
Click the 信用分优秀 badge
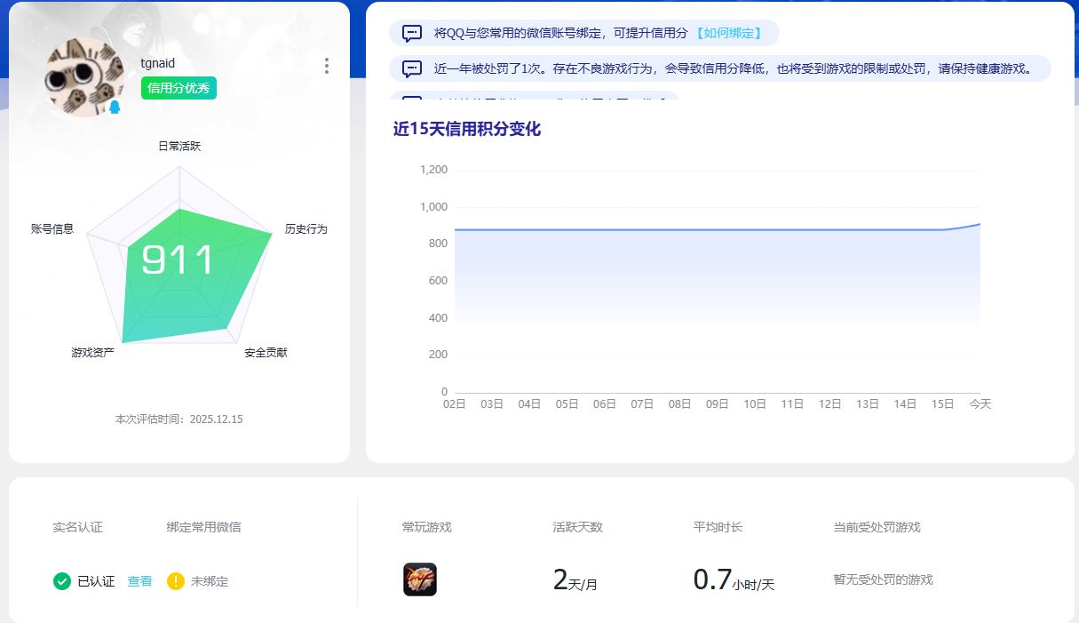[178, 89]
